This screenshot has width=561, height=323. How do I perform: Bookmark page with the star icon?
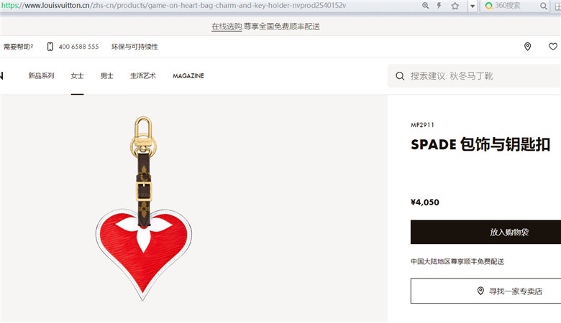coord(455,6)
